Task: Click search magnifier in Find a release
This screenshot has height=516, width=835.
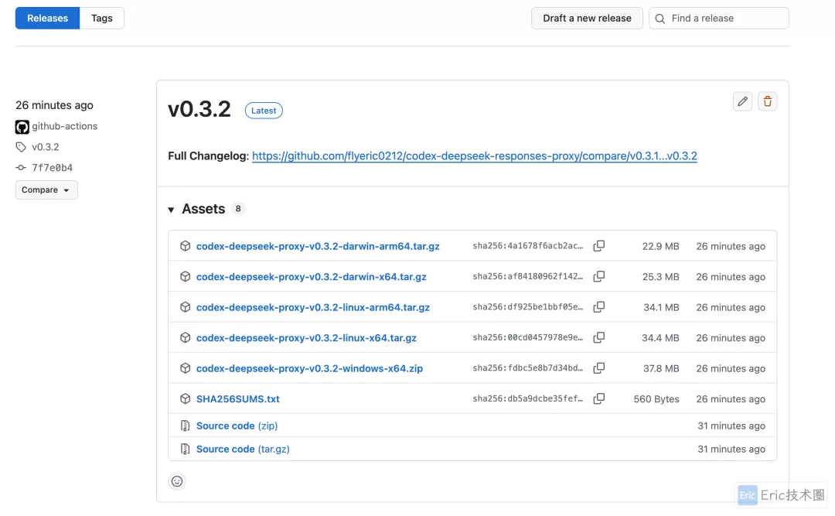Action: click(x=659, y=19)
